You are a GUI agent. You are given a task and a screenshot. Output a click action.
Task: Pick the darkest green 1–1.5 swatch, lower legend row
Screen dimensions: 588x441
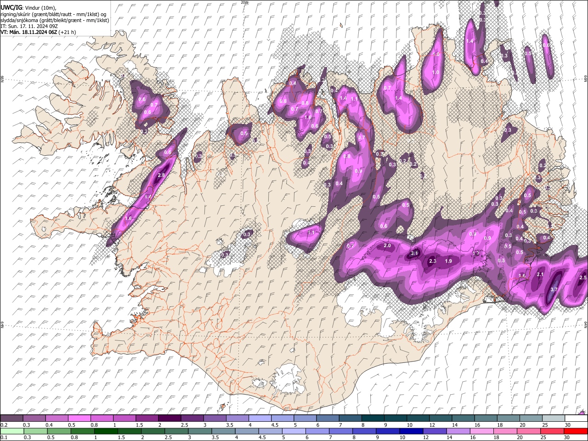[x=106, y=431]
